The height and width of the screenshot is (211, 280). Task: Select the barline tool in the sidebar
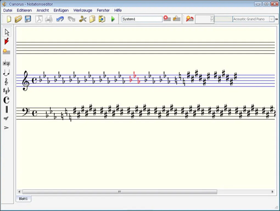point(7,109)
